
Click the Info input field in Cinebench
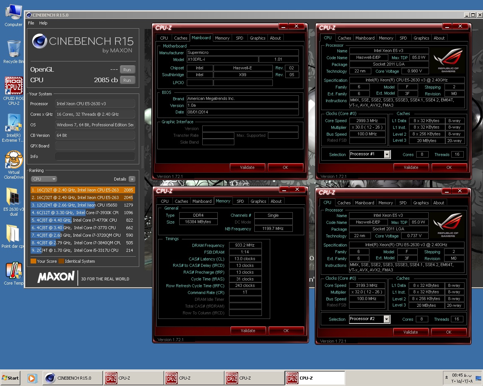[95, 156]
